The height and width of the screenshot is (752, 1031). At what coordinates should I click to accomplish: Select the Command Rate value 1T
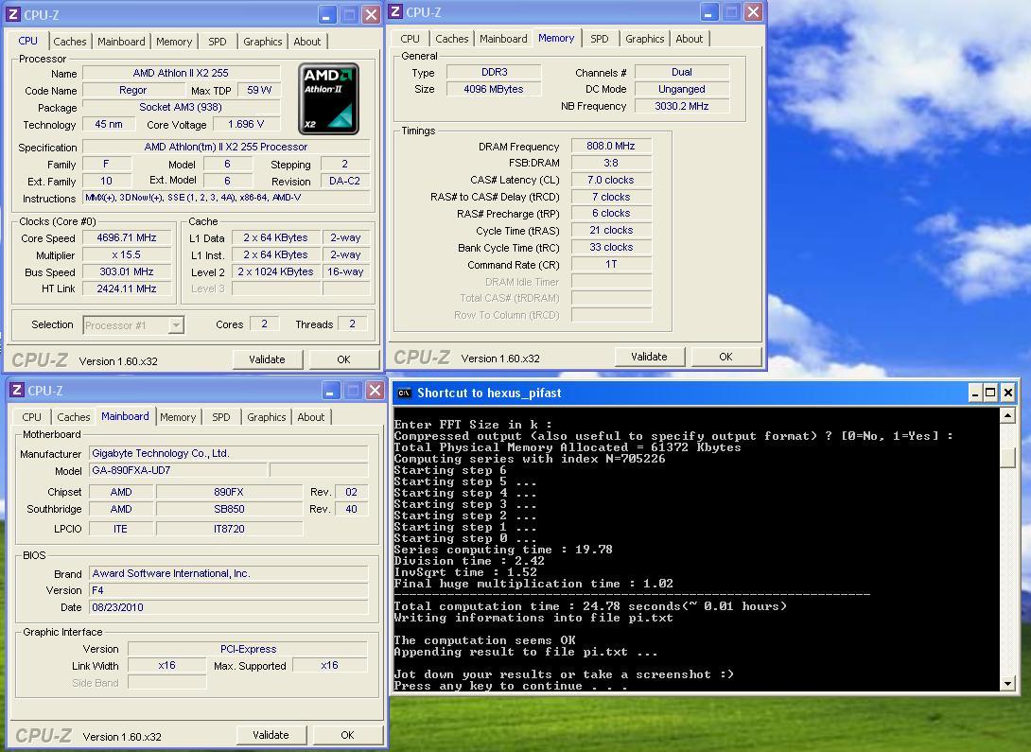[611, 264]
